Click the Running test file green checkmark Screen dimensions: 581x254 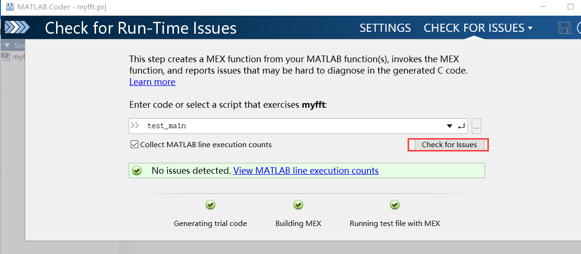coord(395,205)
